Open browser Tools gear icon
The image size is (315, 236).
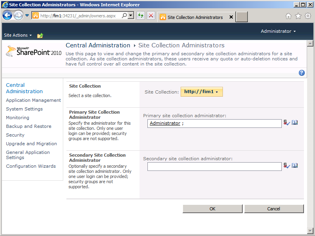click(x=308, y=16)
